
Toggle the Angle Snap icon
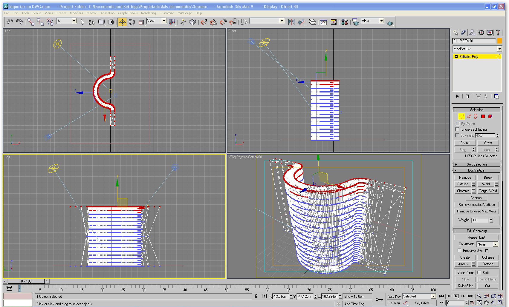tap(213, 22)
